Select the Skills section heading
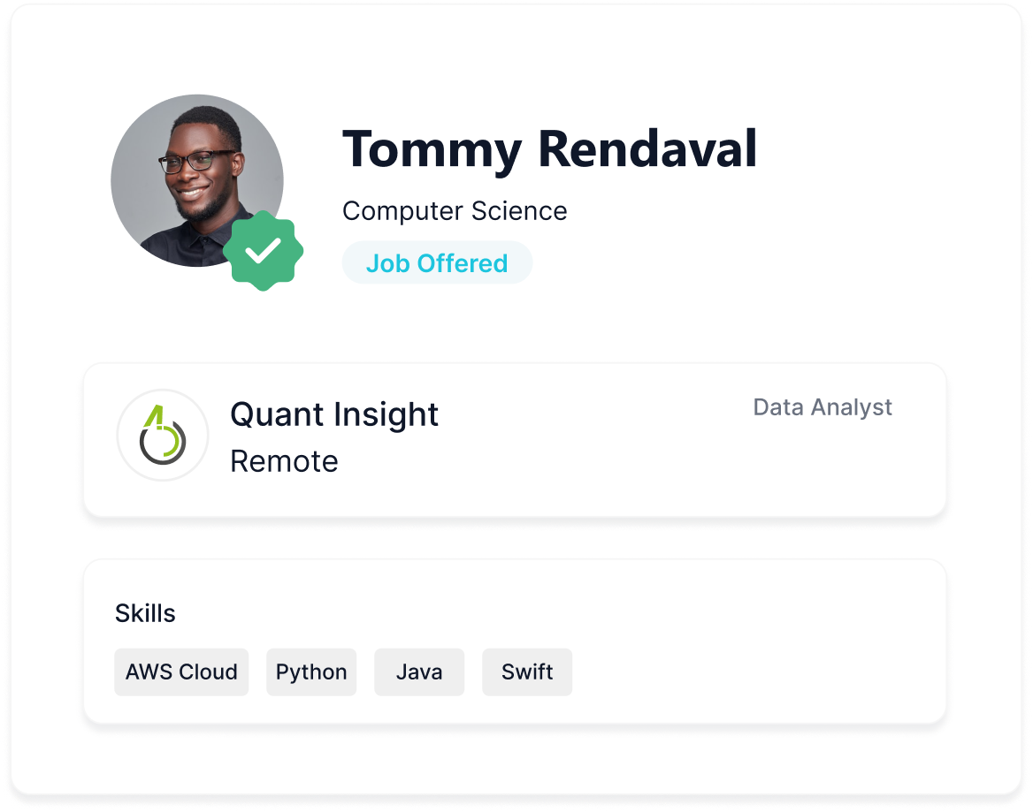Viewport: 1033px width, 812px height. coord(145,613)
